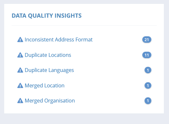The width and height of the screenshot is (169, 124).
Task: Select the warning triangle beside Merged Organisation
Action: coord(20,101)
